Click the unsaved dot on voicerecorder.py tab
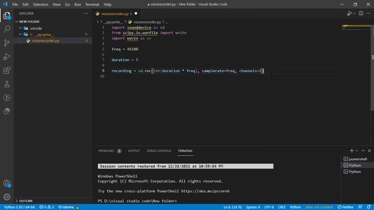374x210 pixels. coord(136,13)
